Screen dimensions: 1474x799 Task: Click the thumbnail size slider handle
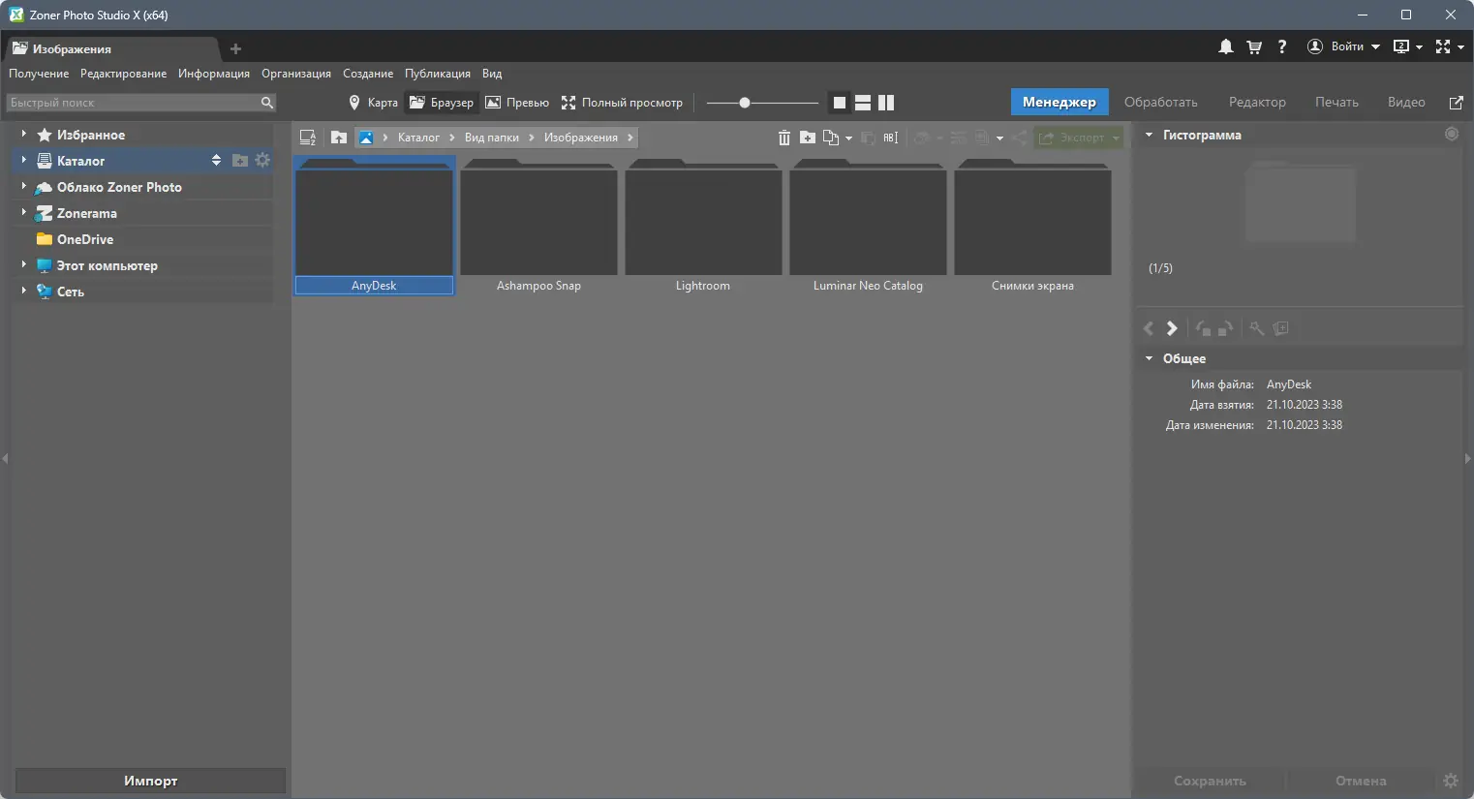coord(745,103)
